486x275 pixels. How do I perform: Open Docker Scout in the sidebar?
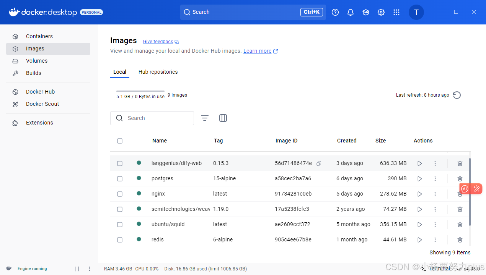coord(48,104)
